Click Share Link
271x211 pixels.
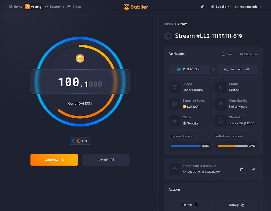249,54
